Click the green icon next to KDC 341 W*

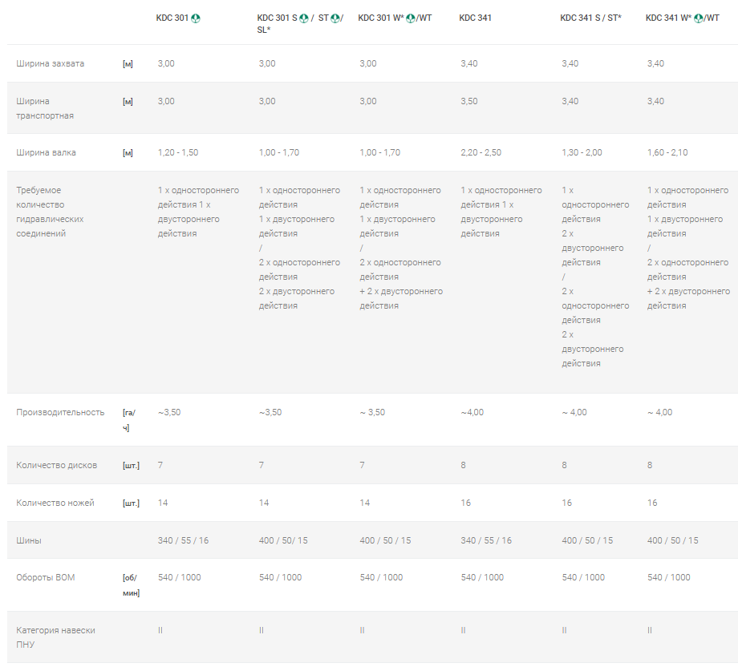click(x=699, y=18)
